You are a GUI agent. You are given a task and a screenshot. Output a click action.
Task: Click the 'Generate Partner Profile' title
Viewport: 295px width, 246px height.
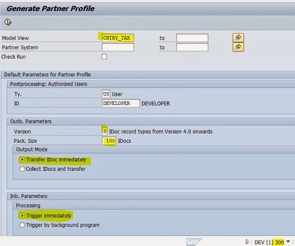51,8
